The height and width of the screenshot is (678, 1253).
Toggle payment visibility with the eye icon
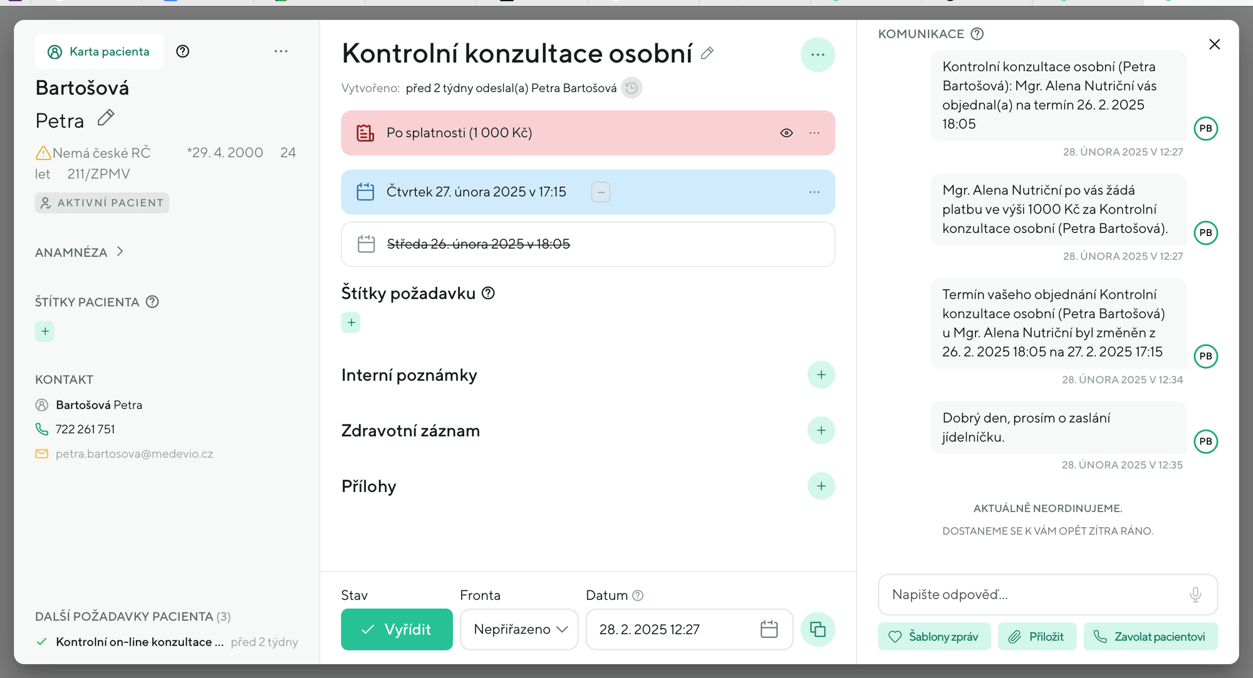click(786, 133)
